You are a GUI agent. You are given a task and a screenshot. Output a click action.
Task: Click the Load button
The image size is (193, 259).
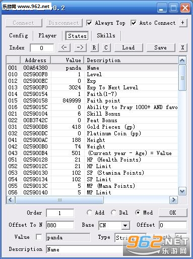tap(128, 47)
